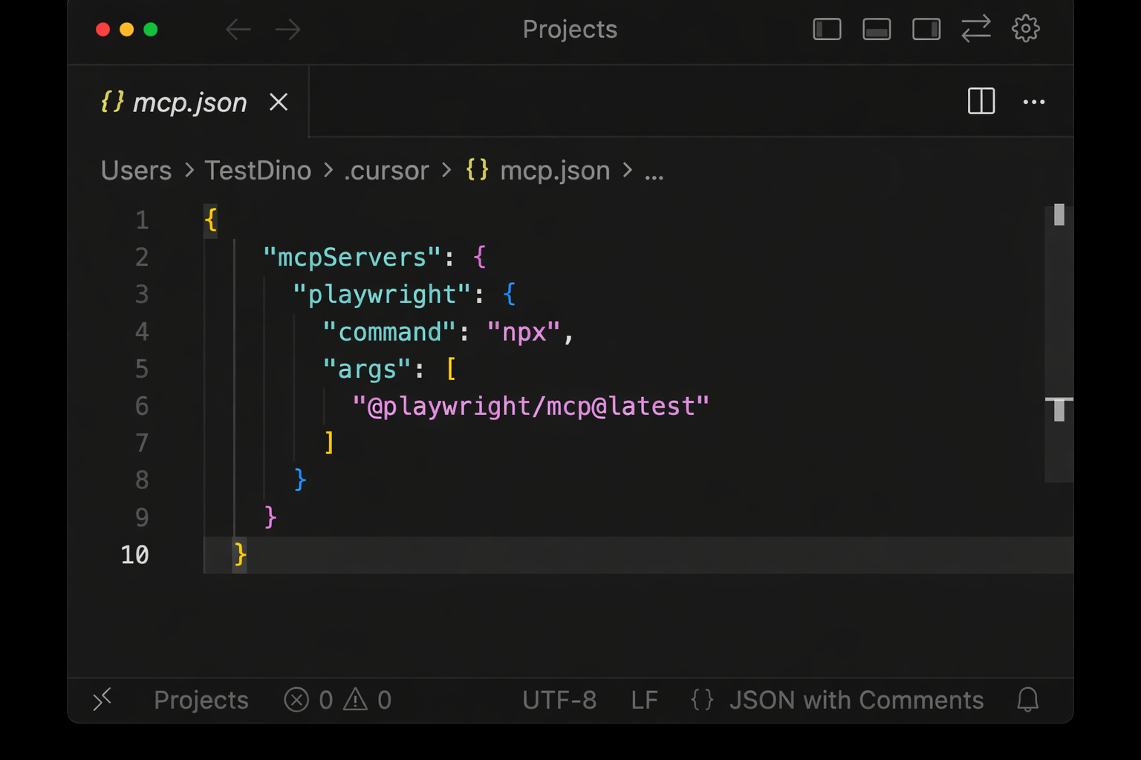Click the Users breadcrumb item

pyautogui.click(x=136, y=171)
